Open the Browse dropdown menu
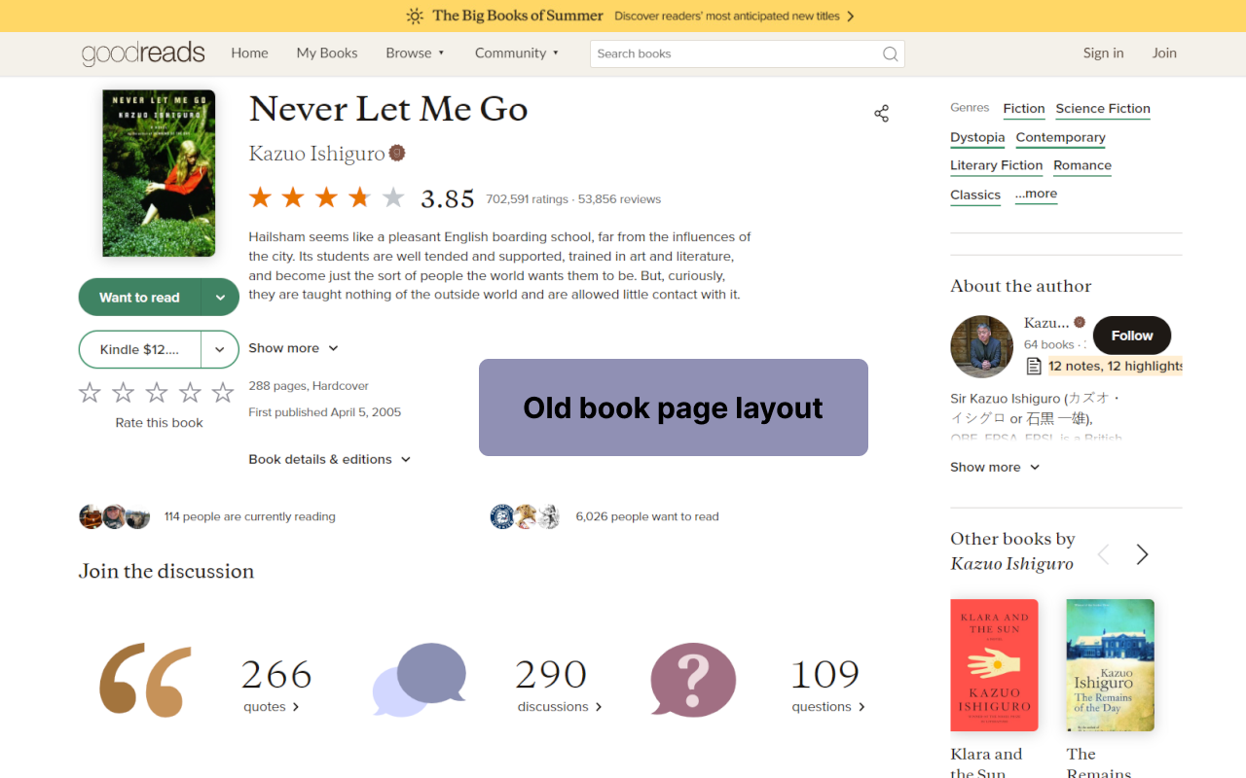The height and width of the screenshot is (778, 1246). [415, 53]
